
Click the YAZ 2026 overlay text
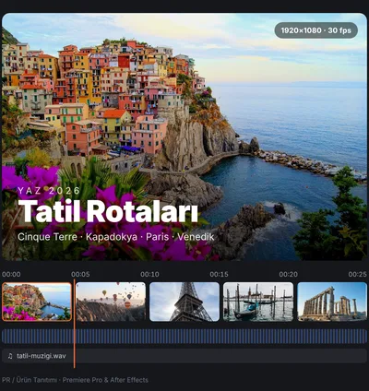pos(49,191)
